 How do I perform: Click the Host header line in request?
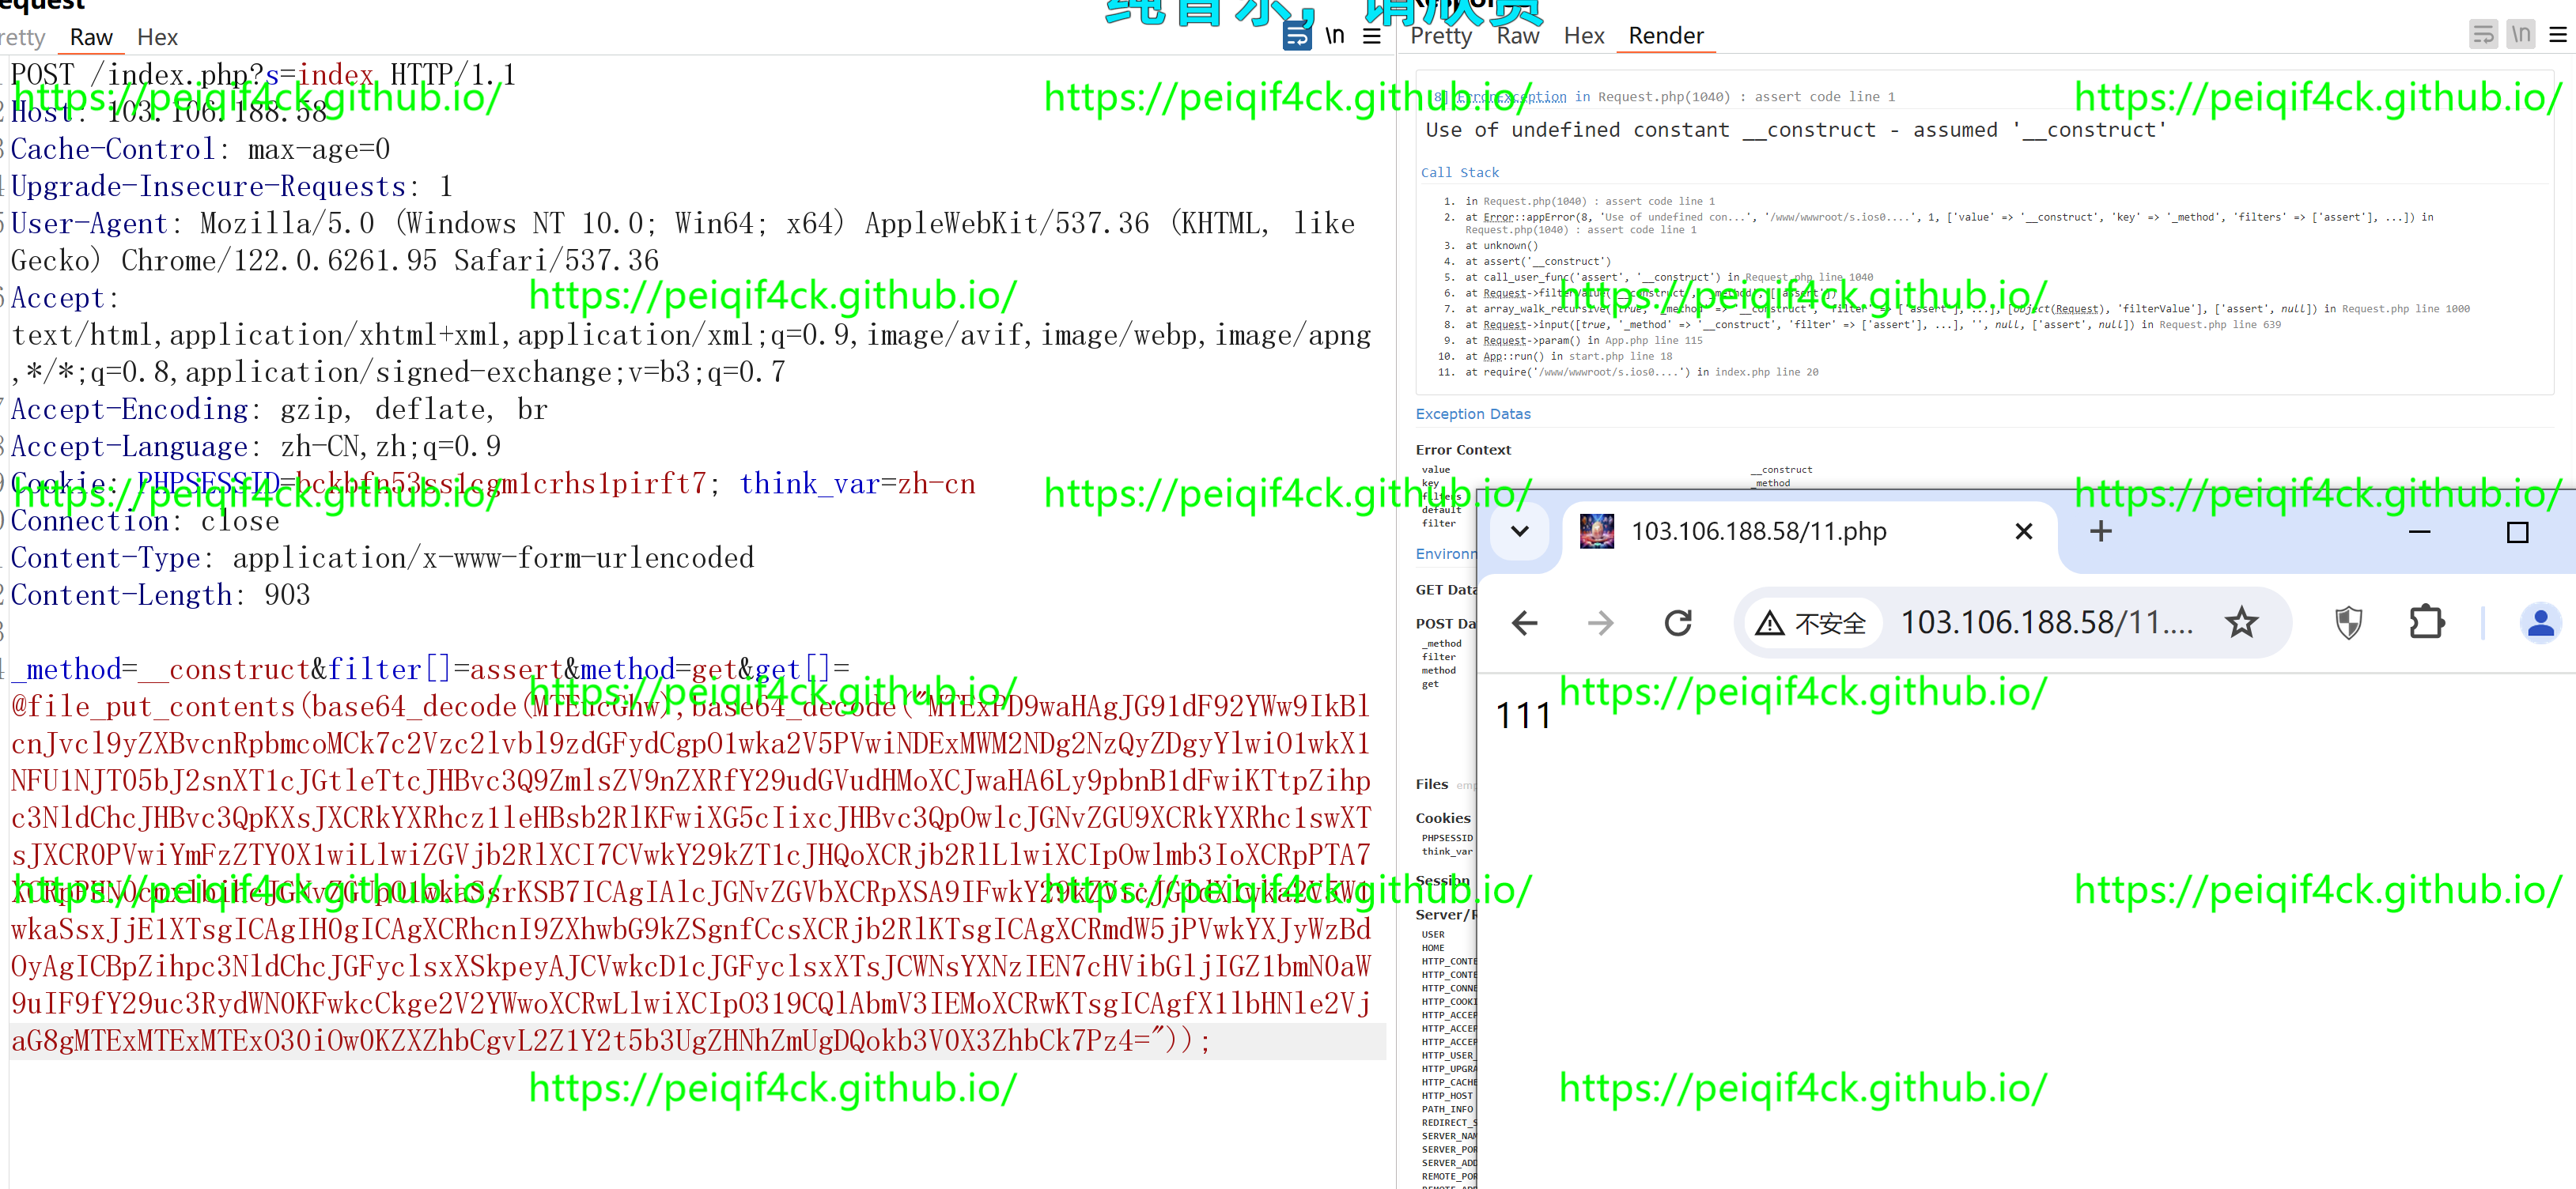click(169, 112)
